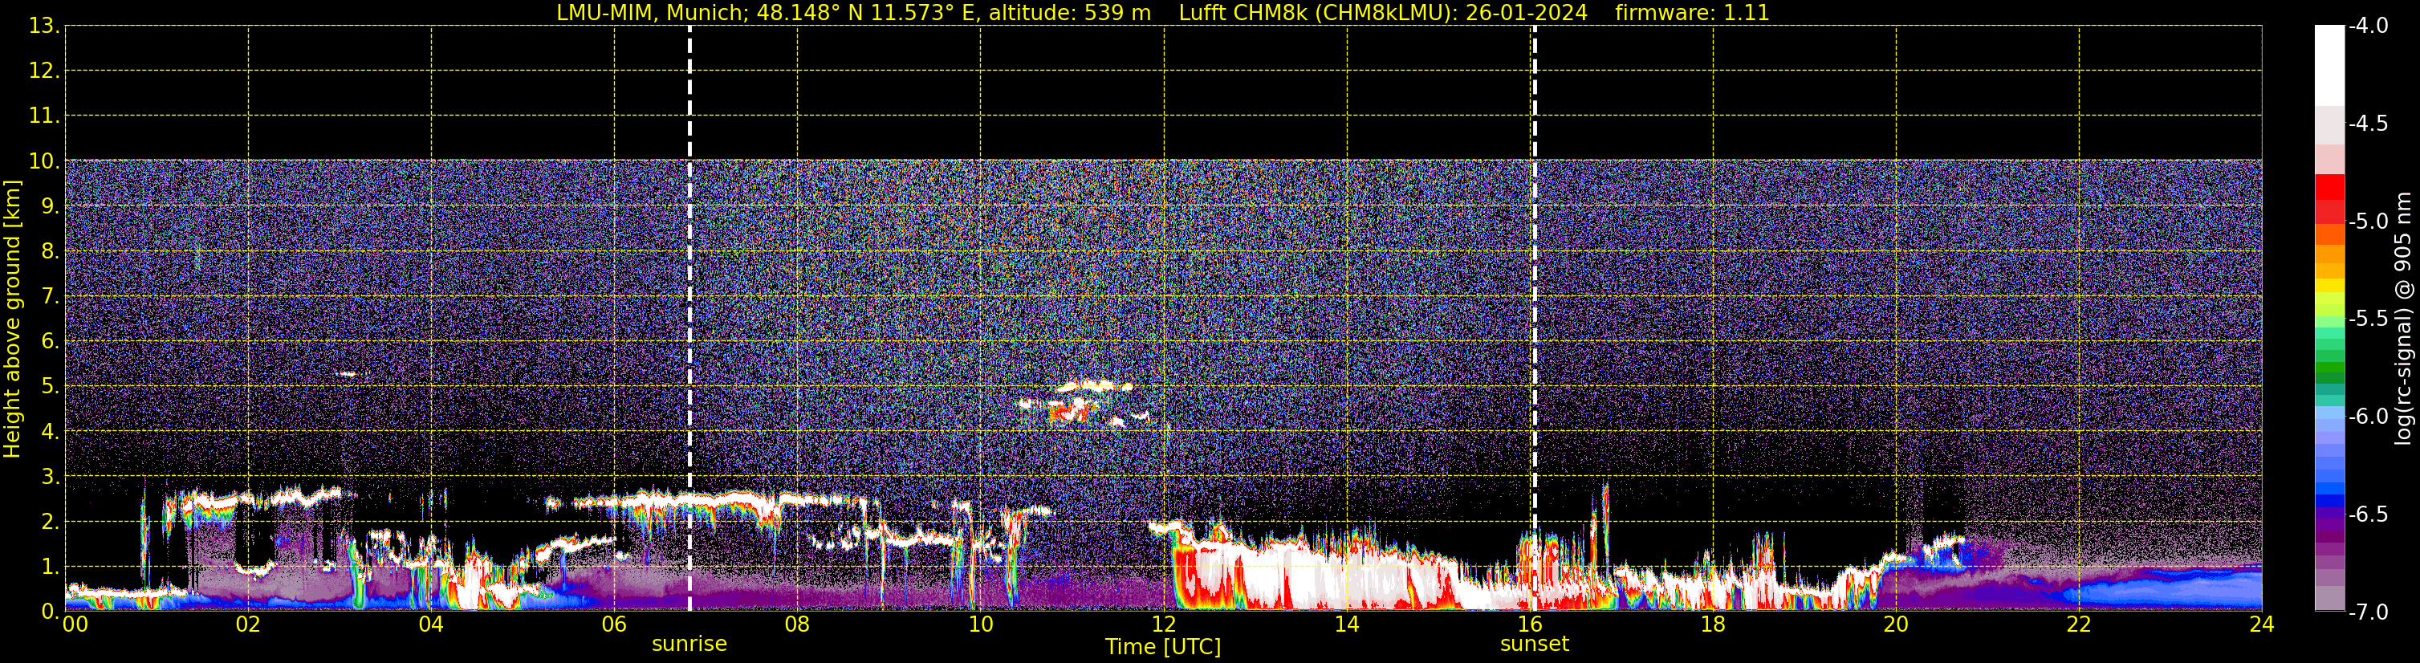Click the "Height above ground [km]" axis title
Image resolution: width=2420 pixels, height=663 pixels.
pos(12,319)
